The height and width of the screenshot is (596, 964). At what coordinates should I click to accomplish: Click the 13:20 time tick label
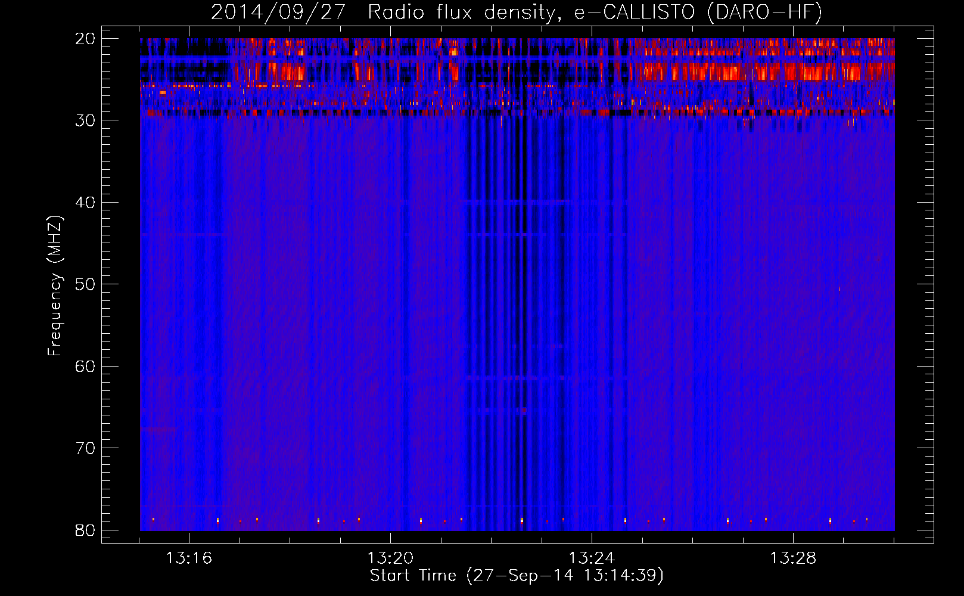(390, 558)
